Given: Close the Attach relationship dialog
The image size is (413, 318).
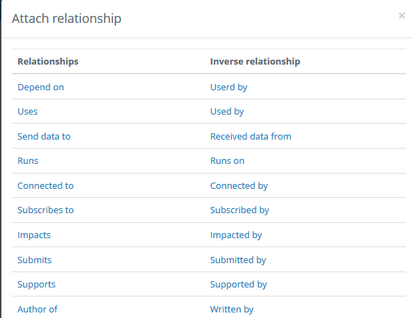Looking at the screenshot, I should pos(401,16).
